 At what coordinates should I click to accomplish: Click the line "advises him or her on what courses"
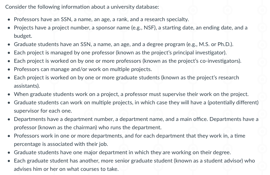coord(66,169)
